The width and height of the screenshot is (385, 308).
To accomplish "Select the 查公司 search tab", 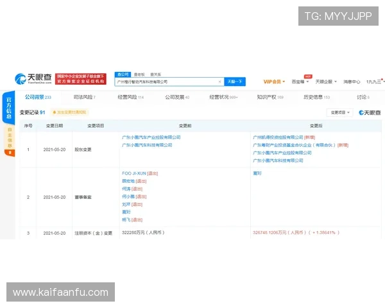I will click(123, 74).
